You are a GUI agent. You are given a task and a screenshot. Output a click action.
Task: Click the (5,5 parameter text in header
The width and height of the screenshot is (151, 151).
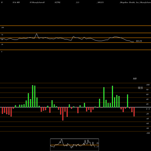click(x=78, y=2)
